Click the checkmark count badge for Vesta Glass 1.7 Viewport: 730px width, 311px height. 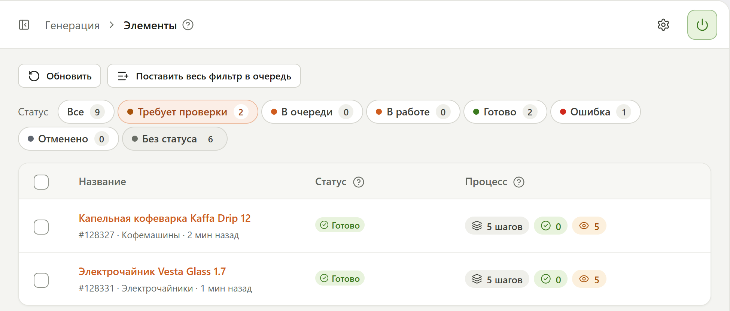[551, 279]
